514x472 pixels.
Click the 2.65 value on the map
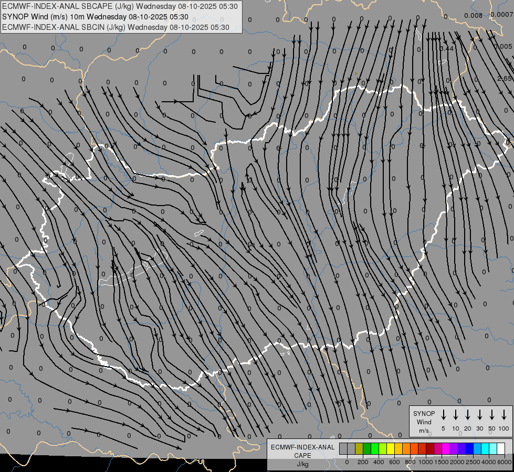[504, 79]
